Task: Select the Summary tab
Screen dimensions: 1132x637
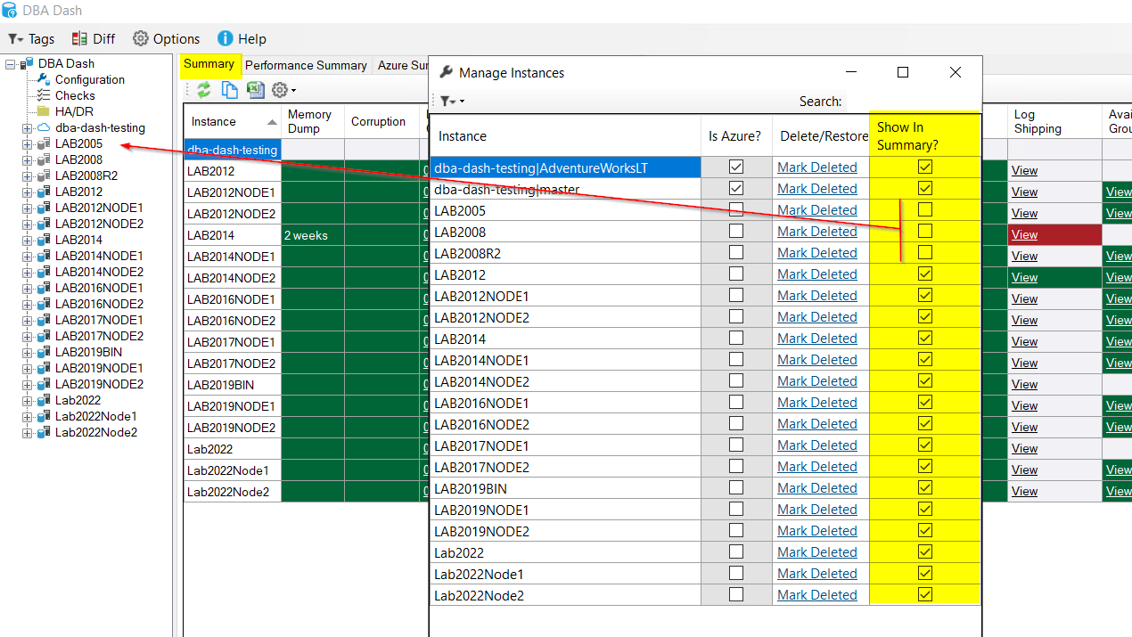Action: 209,65
